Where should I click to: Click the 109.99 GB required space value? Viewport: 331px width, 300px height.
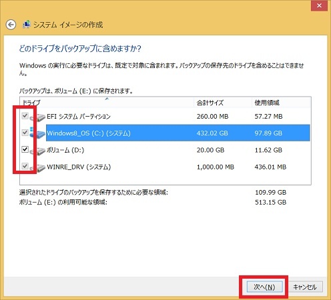[270, 192]
